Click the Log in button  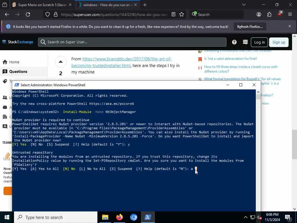pyautogui.click(x=259, y=42)
